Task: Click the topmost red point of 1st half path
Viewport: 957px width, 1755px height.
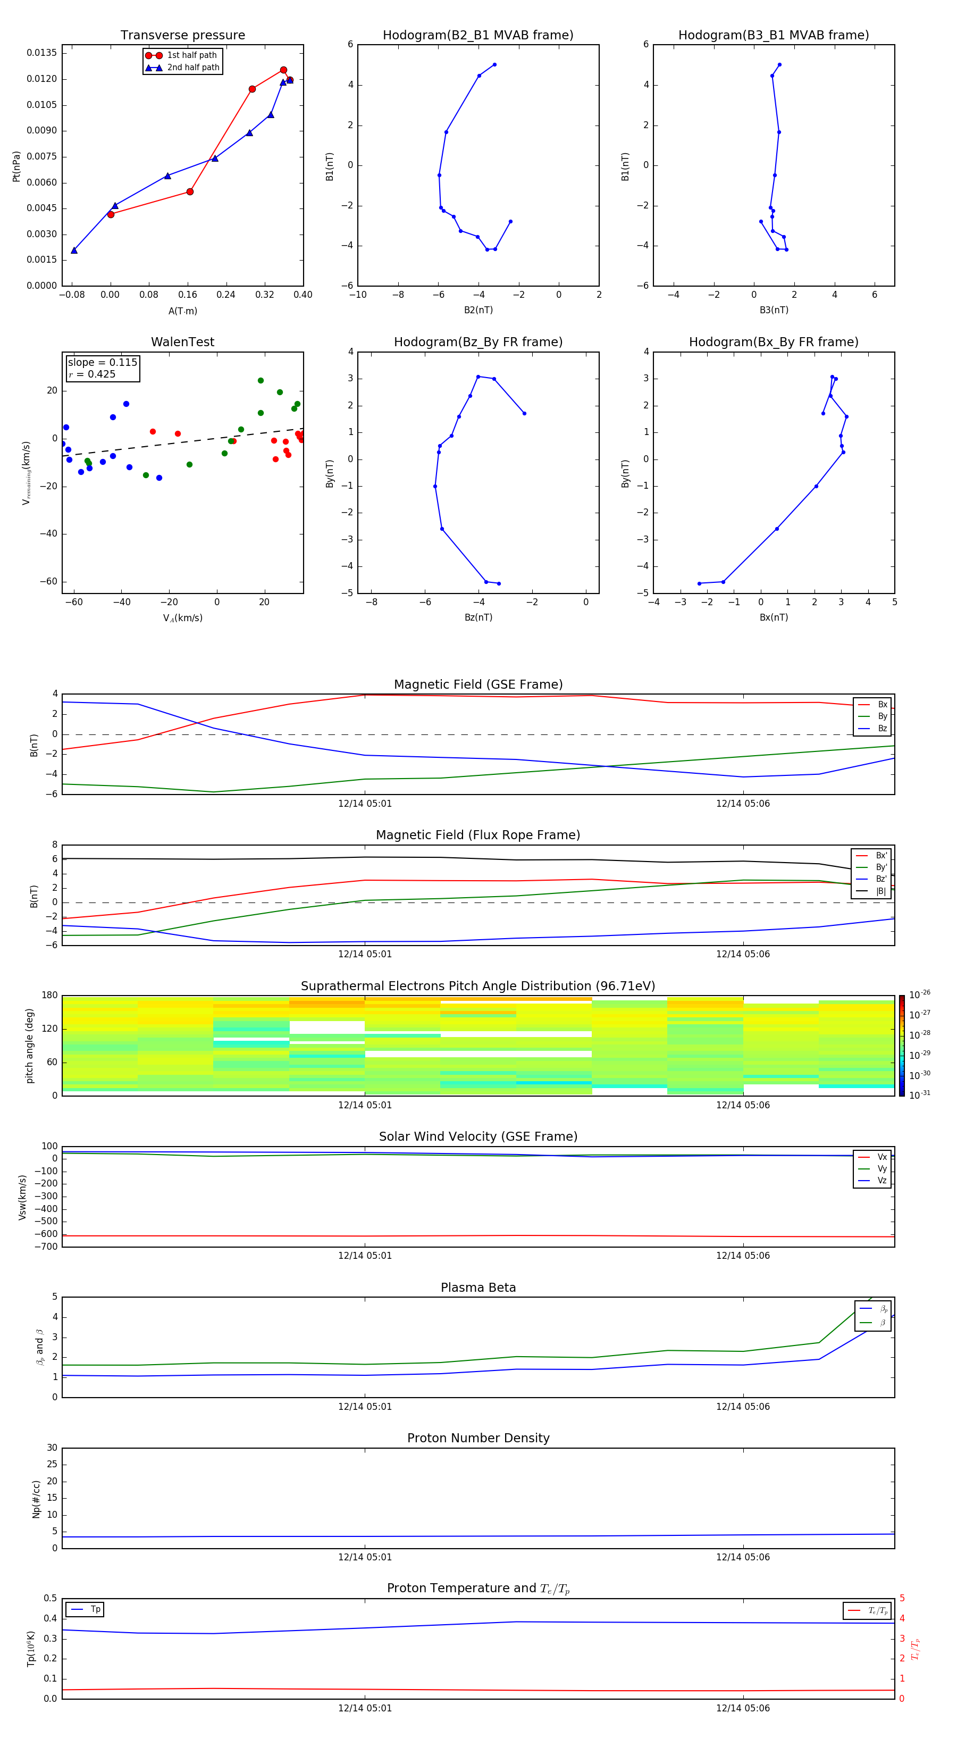Action: coord(283,70)
